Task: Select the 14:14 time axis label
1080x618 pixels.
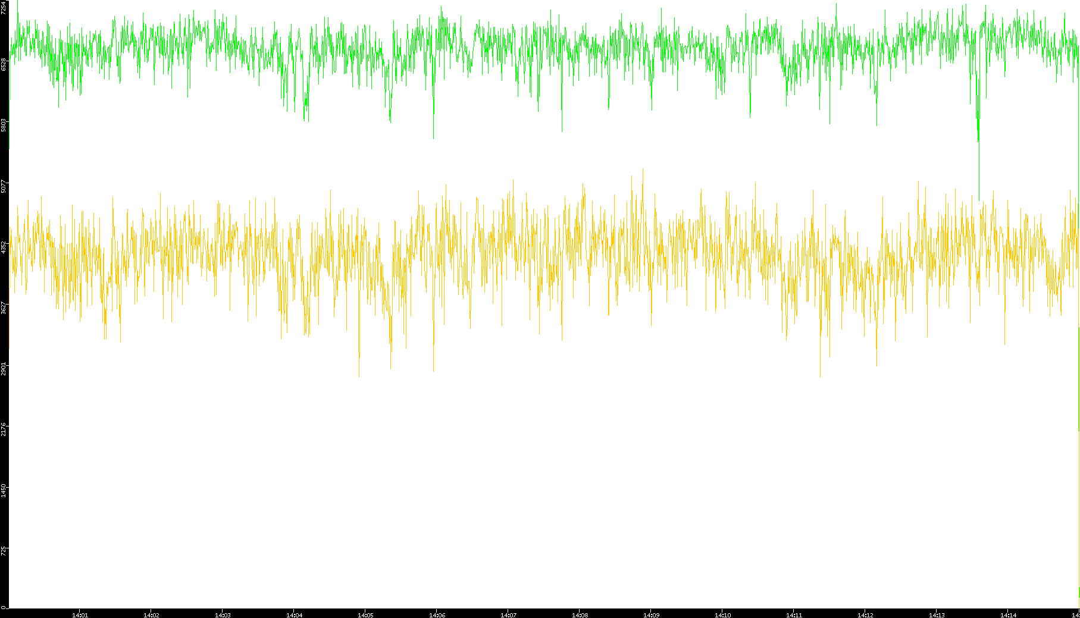Action: (1008, 615)
